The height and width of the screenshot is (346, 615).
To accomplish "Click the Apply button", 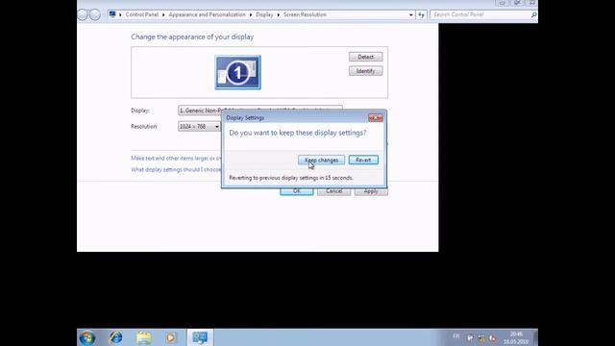I will coord(371,191).
